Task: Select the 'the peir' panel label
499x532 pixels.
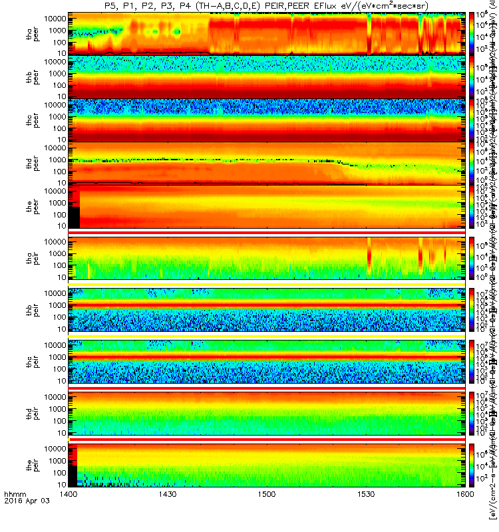Action: point(33,465)
